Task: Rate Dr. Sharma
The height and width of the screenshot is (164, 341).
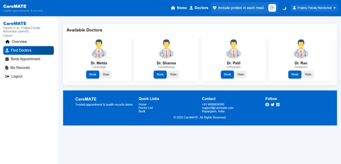Action: pyautogui.click(x=173, y=75)
